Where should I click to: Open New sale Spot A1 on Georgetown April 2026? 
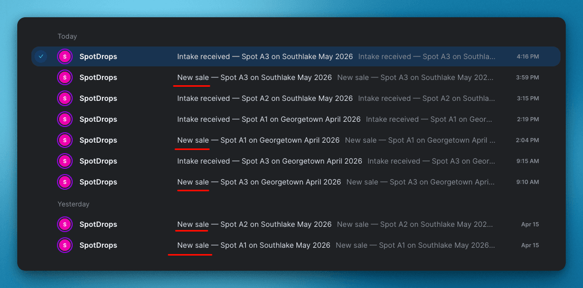pyautogui.click(x=258, y=140)
